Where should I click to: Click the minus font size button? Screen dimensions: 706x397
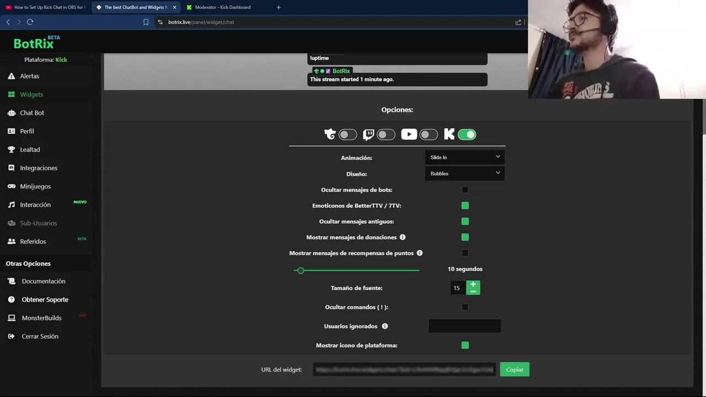(473, 291)
